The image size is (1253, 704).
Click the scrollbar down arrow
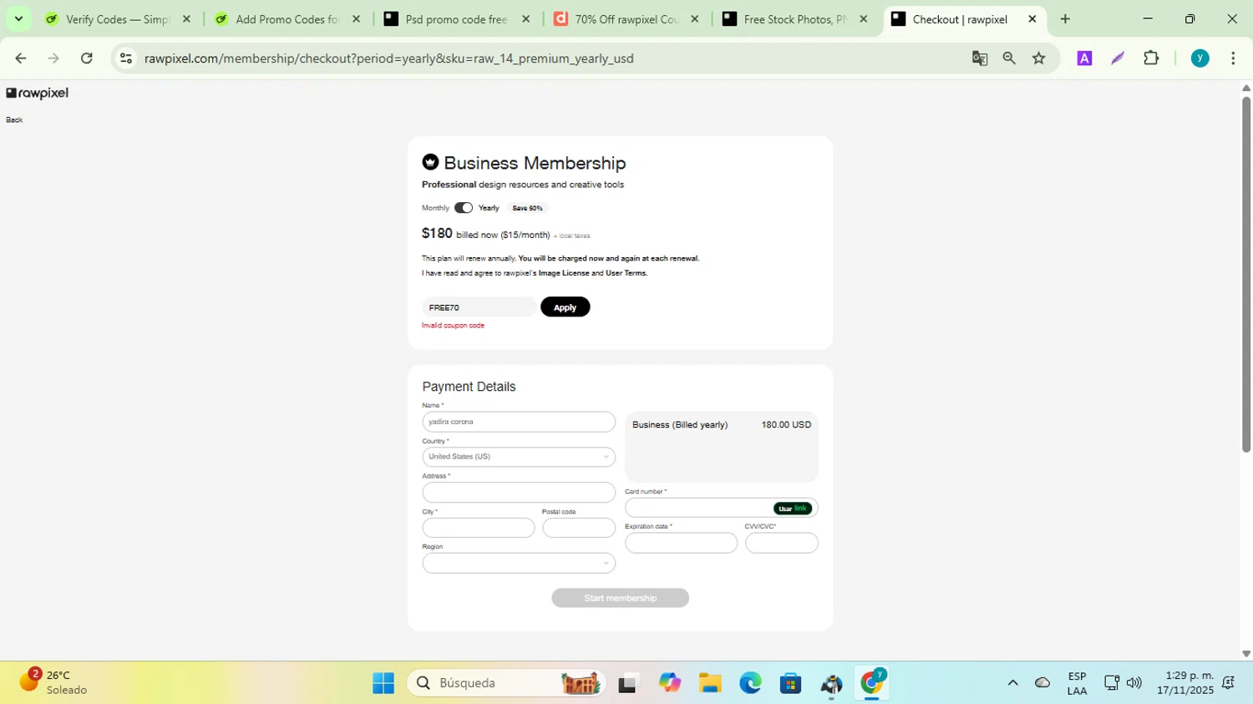tap(1246, 654)
